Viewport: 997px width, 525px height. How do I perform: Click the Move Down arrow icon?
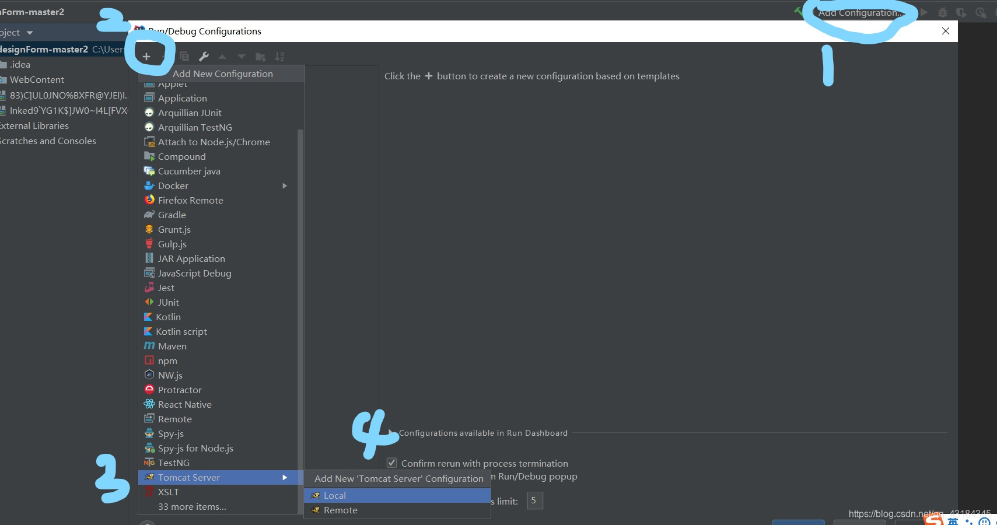[242, 57]
